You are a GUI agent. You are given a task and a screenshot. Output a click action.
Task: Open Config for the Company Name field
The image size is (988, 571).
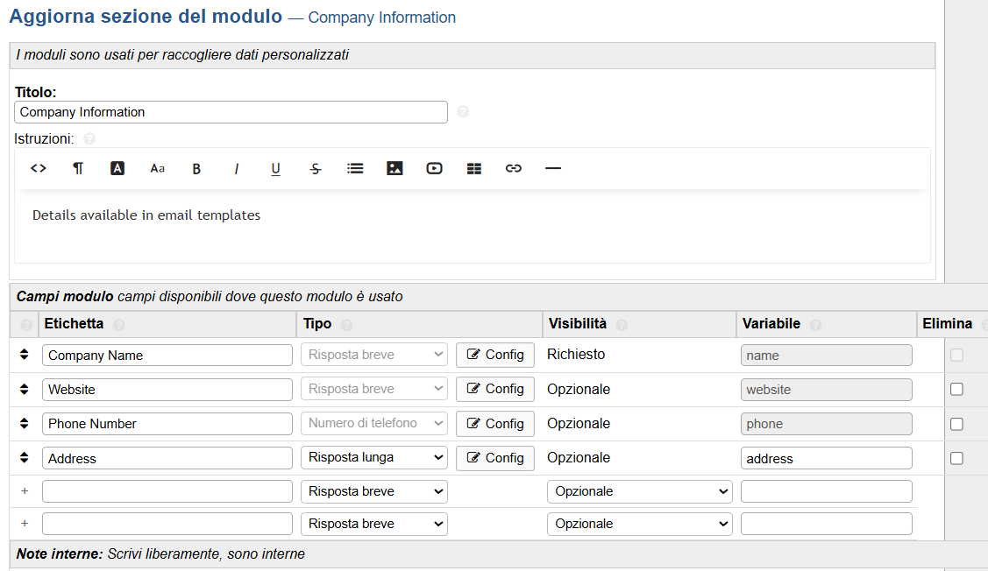495,355
